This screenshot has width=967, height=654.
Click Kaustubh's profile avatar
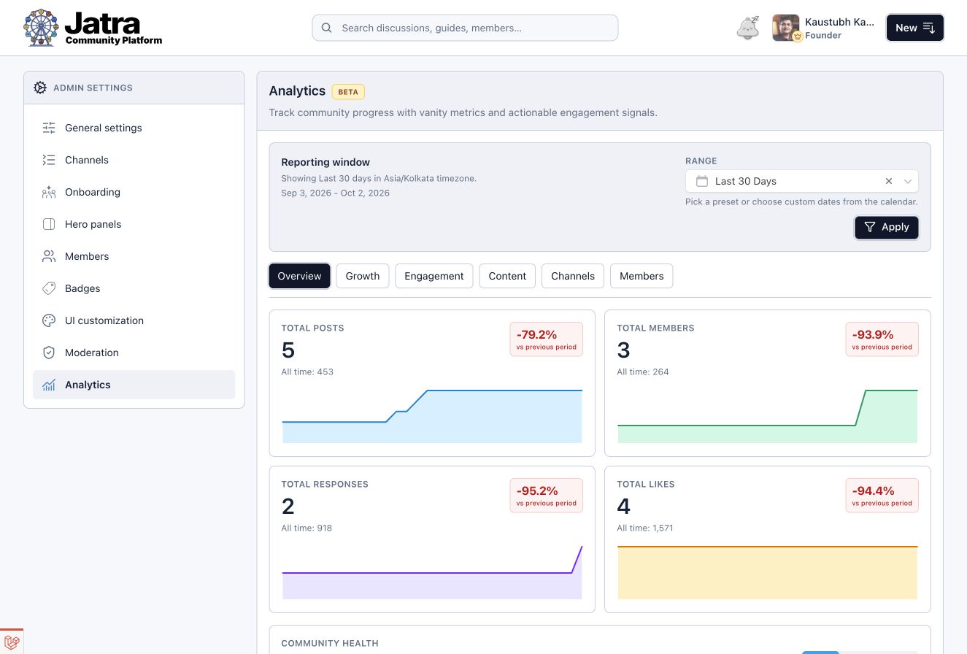pyautogui.click(x=786, y=28)
